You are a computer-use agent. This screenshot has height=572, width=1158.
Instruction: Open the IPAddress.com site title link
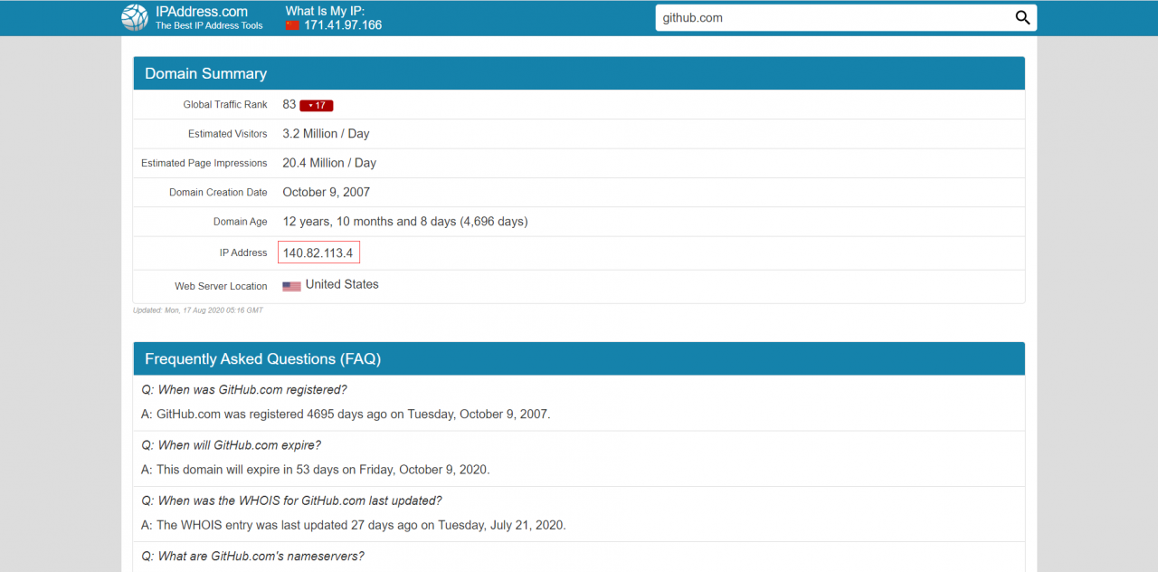(x=201, y=12)
